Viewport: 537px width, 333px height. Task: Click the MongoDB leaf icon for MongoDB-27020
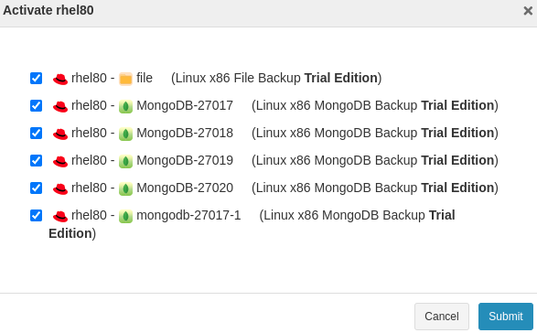point(125,188)
